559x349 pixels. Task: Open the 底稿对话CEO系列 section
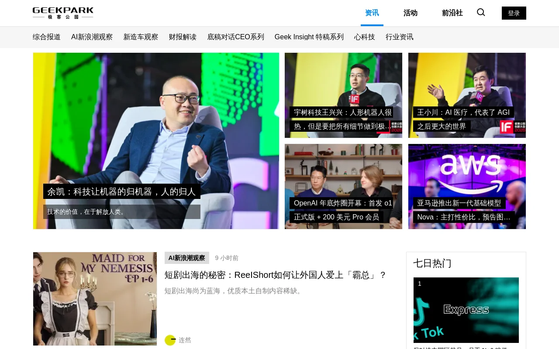236,37
